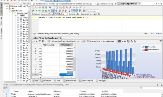
Task: Click the Redo arrow icon
Action: (70, 7)
